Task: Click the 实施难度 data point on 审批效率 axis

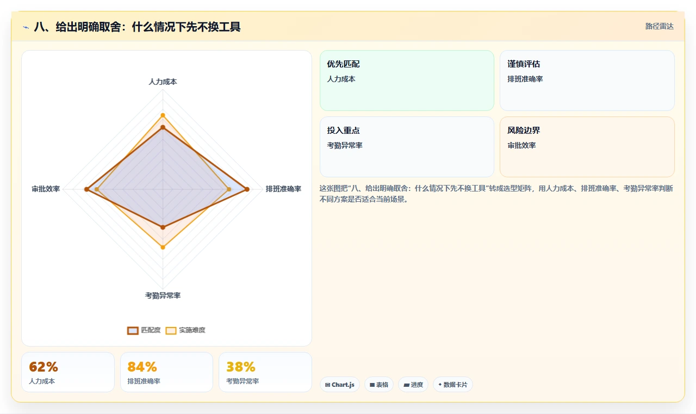Action: (x=97, y=189)
